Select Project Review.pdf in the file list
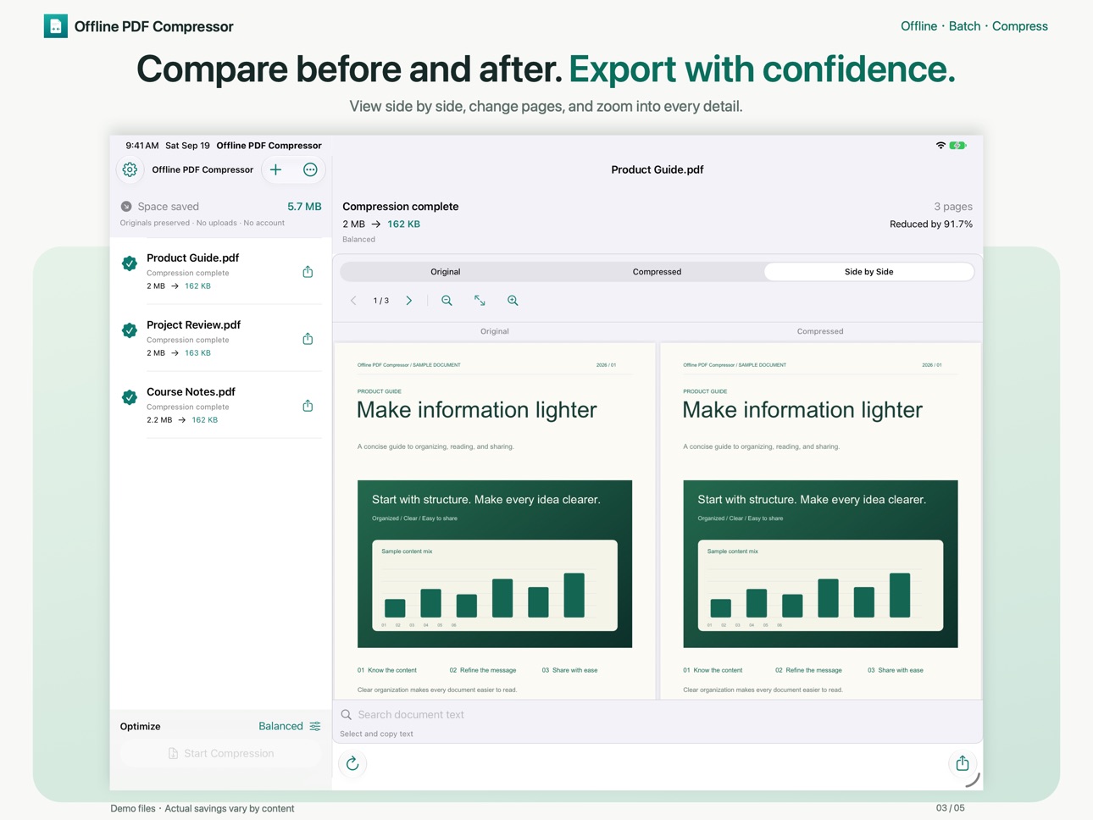Viewport: 1093px width, 820px height. tap(220, 338)
